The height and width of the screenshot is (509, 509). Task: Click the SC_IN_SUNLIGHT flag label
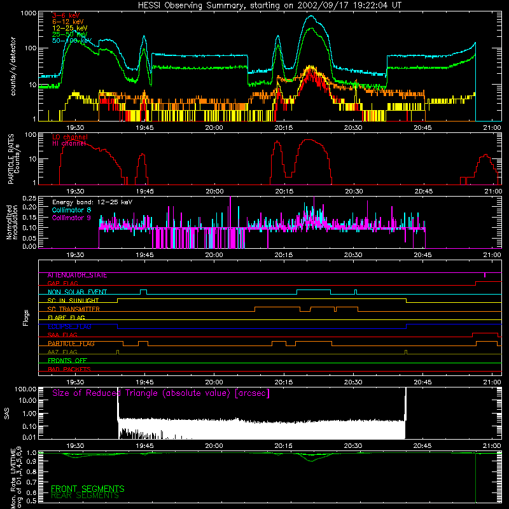[x=73, y=300]
